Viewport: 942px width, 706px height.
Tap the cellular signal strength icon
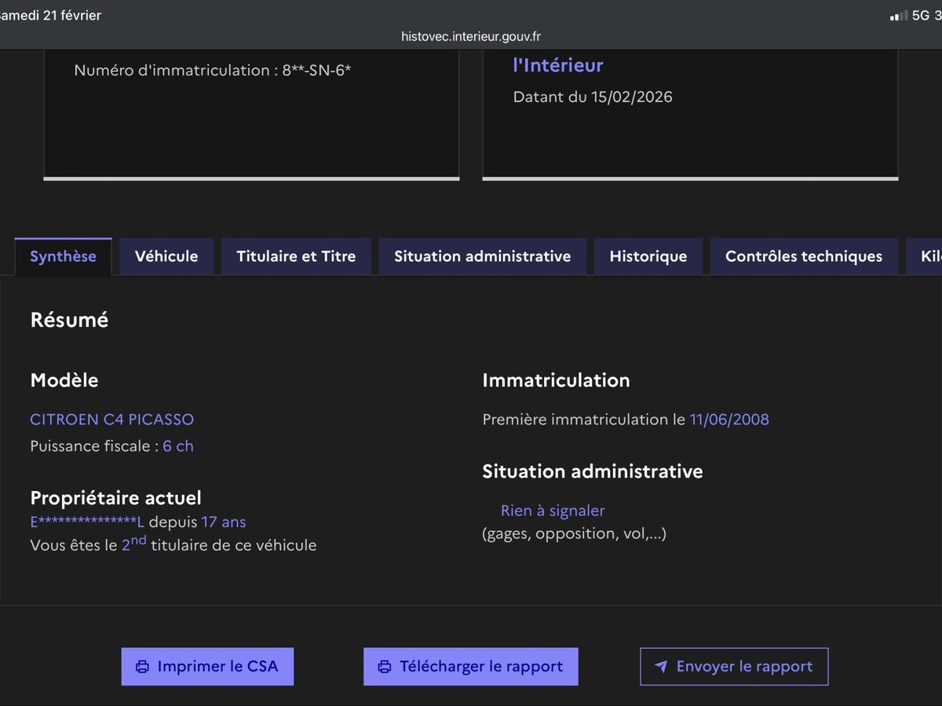(x=898, y=16)
